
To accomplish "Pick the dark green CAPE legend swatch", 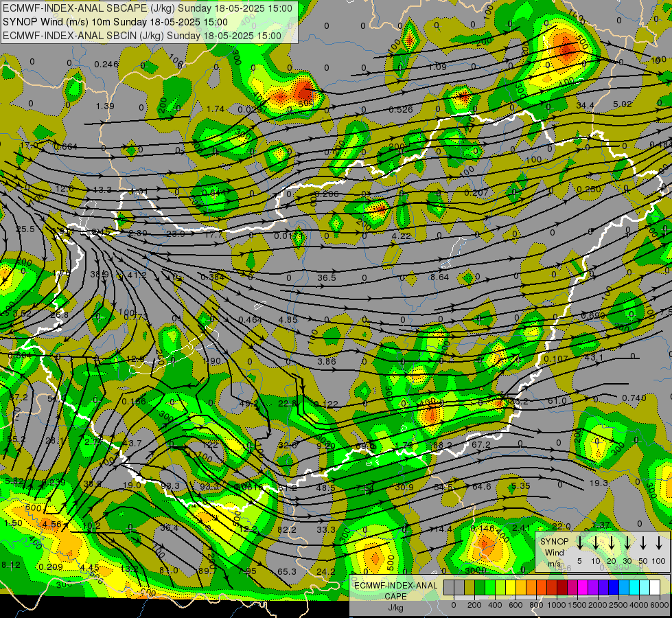I will pos(480,588).
